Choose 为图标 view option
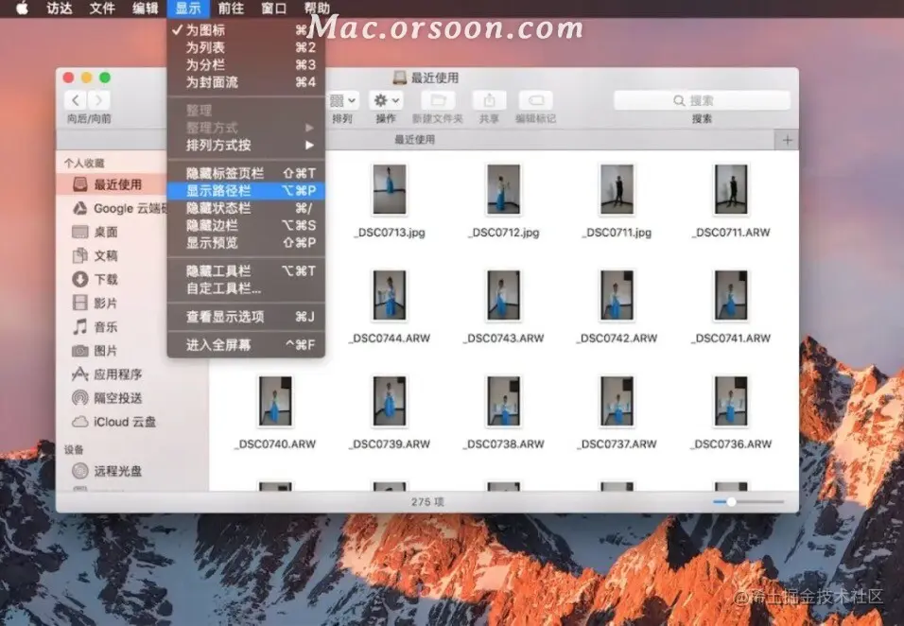Image resolution: width=904 pixels, height=626 pixels. click(246, 30)
